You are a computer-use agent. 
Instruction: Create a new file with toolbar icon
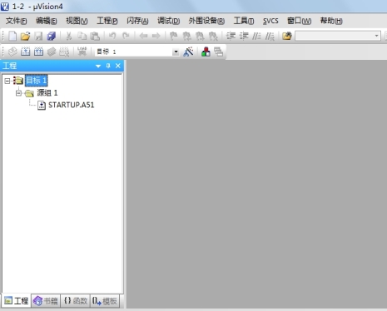click(12, 36)
